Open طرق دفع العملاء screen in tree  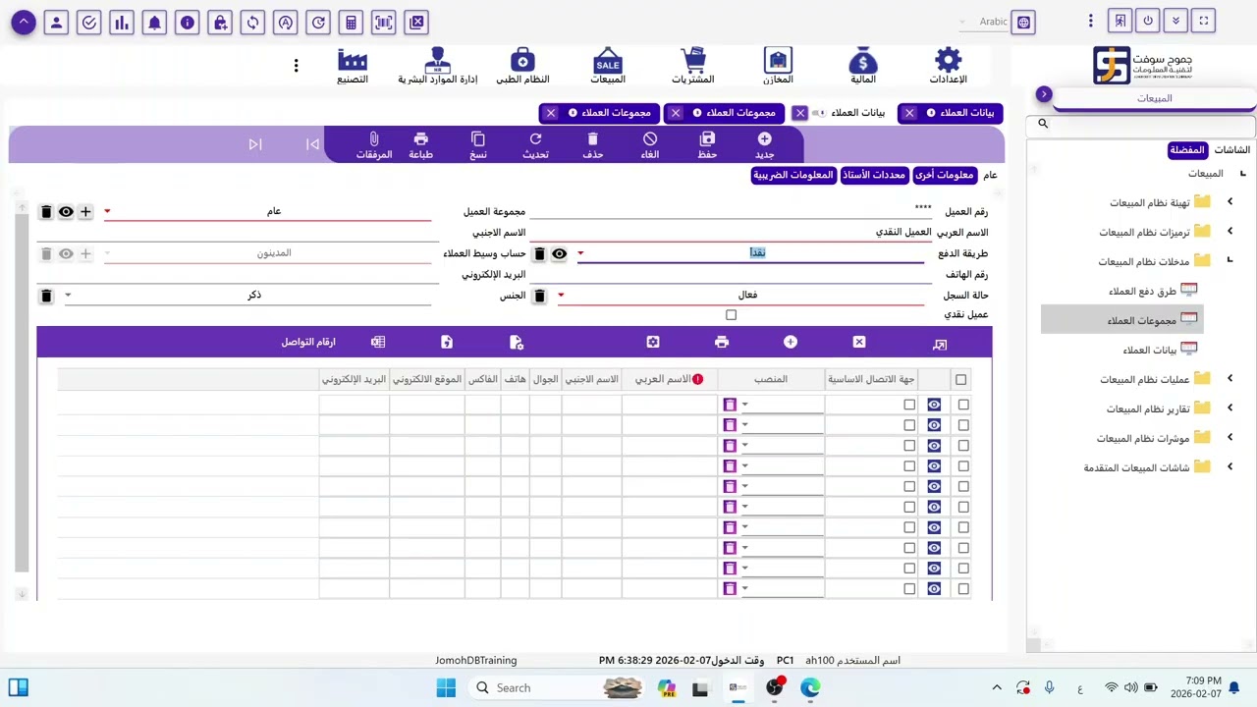[x=1142, y=291]
